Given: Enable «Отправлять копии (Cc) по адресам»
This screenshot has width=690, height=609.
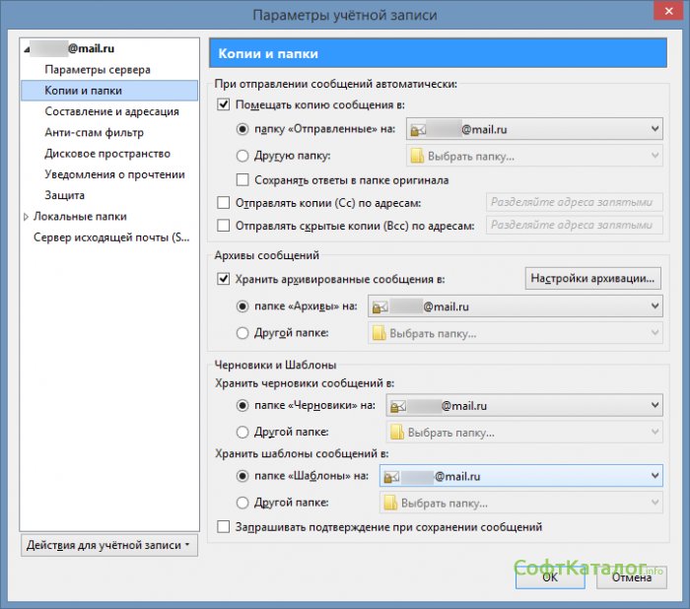Looking at the screenshot, I should (223, 203).
